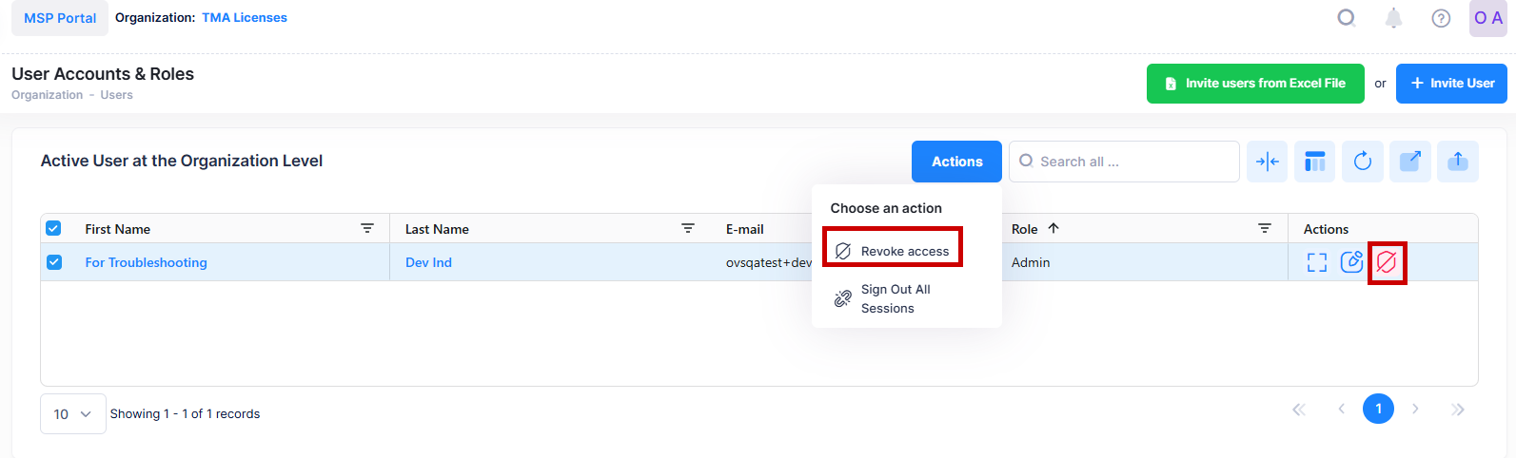
Task: Click Invite users from Excel File button
Action: 1254,84
